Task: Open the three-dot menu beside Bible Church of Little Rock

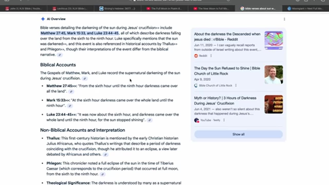Action: coord(236,86)
